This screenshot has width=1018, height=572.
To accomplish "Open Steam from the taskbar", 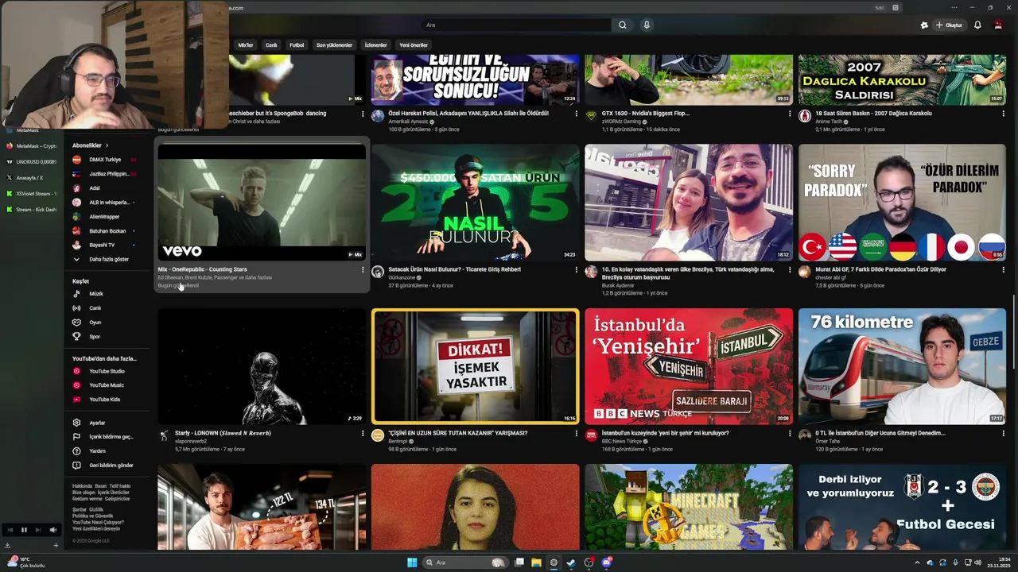I will (571, 562).
